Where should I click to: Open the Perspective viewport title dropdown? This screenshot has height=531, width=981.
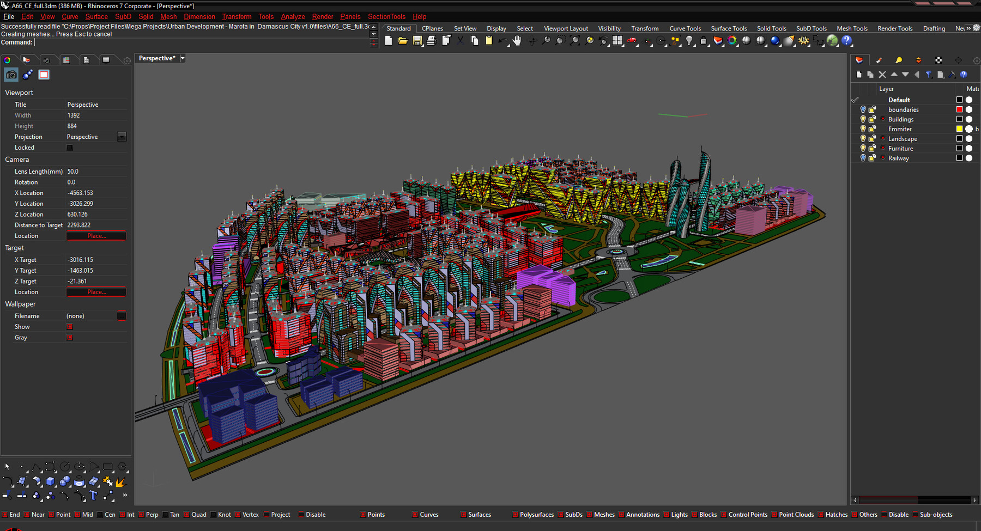(183, 58)
